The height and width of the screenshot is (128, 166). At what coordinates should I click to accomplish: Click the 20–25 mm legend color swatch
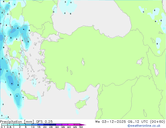tap(47, 125)
